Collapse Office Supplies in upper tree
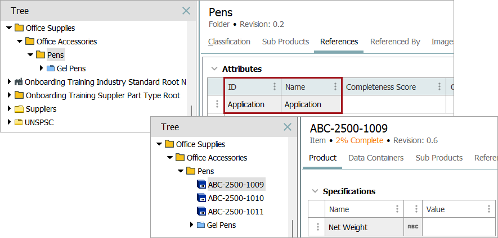498x238 pixels. [x=9, y=28]
